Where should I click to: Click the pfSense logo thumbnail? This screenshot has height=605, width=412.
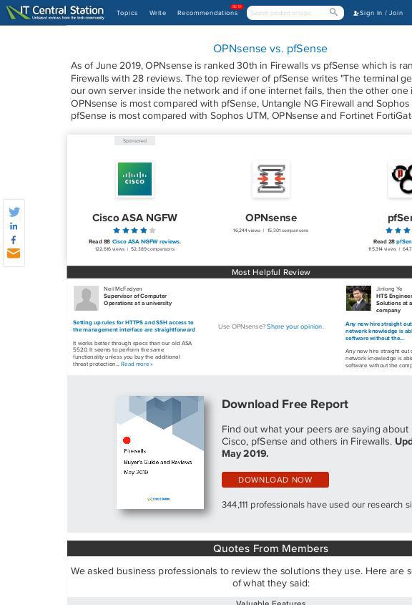(401, 179)
